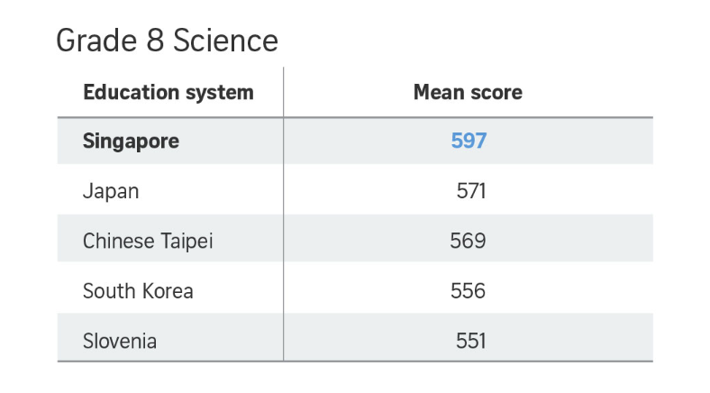
Task: Select the Slovenia country name
Action: pyautogui.click(x=120, y=341)
